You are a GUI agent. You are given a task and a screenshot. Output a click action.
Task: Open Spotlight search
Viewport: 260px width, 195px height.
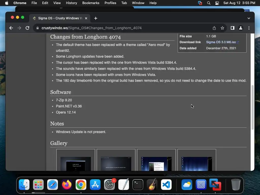209,3
